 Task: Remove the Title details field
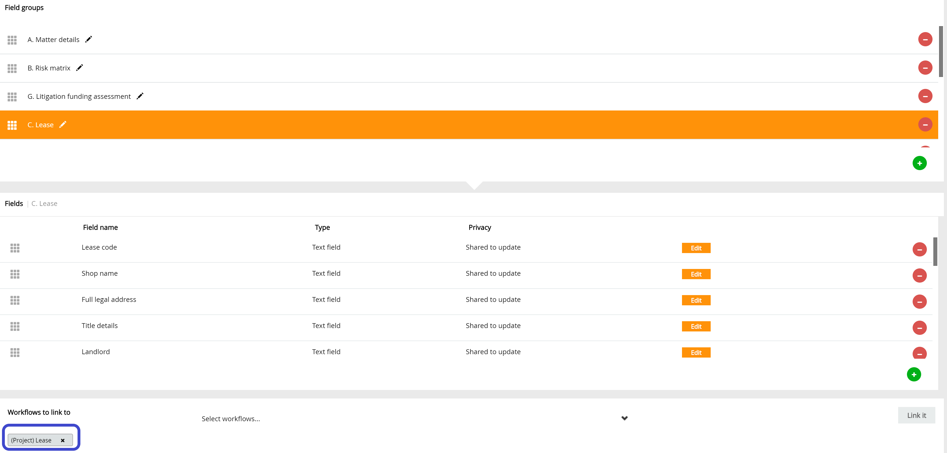(x=919, y=328)
